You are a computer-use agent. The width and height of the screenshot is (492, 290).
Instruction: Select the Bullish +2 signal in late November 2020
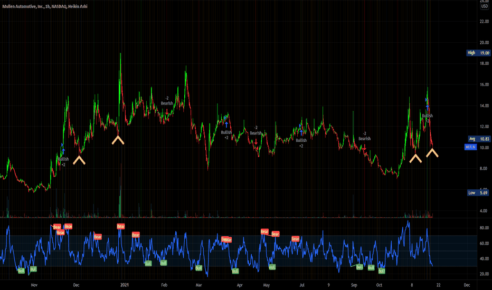pos(63,162)
